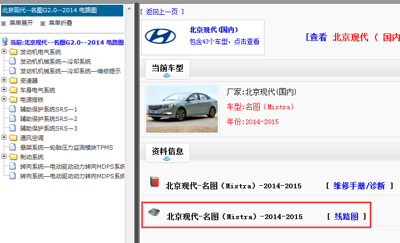
Task: Click the gray chip icon for 线路图
Action: tap(154, 212)
